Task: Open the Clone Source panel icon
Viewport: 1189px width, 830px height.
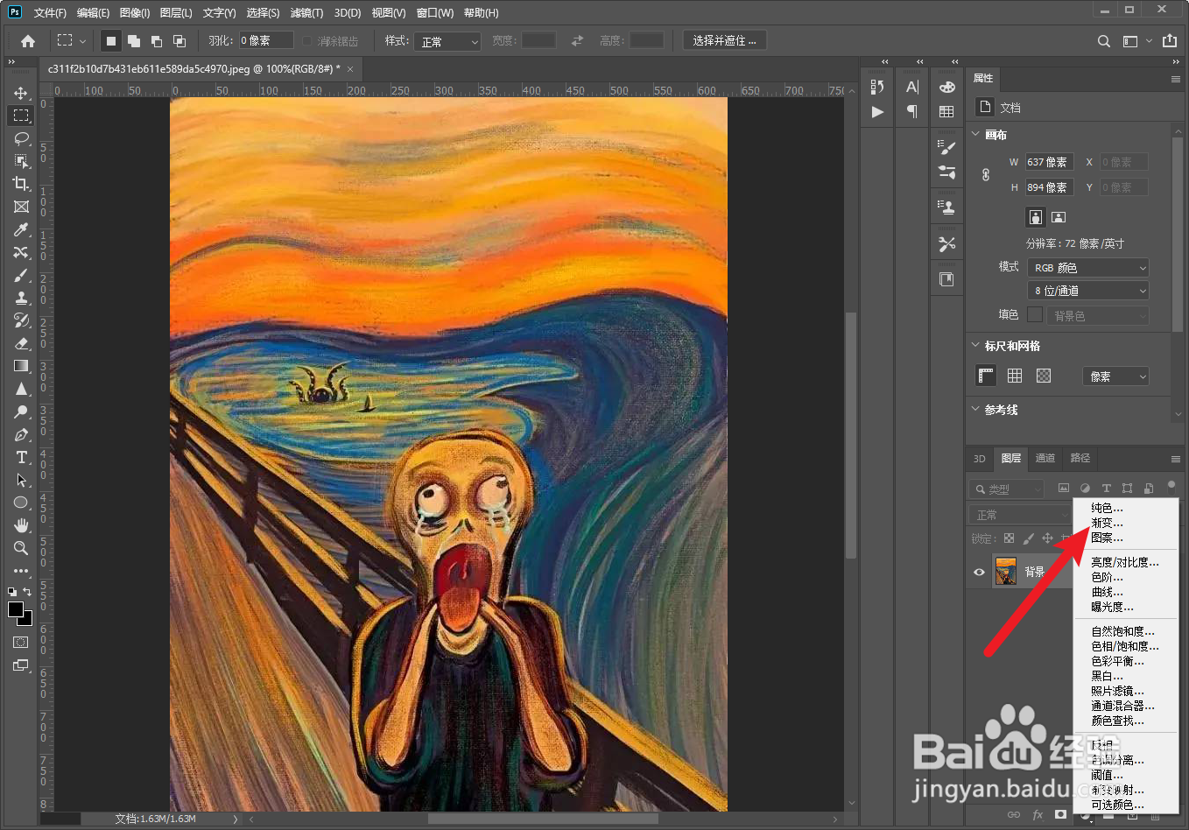Action: click(946, 207)
